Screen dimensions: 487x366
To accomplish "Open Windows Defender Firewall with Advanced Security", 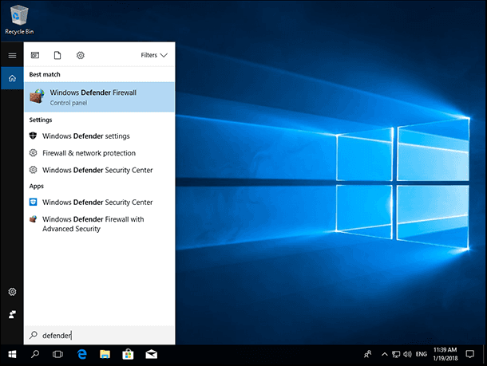I will 99,224.
